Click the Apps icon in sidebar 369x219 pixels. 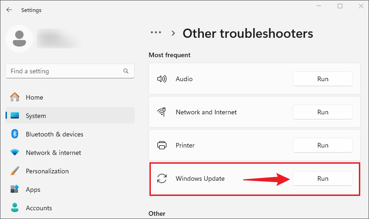coord(15,189)
